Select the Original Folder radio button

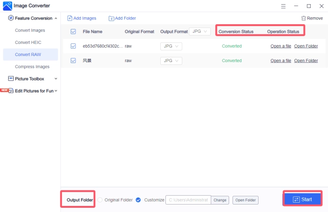[x=100, y=200]
